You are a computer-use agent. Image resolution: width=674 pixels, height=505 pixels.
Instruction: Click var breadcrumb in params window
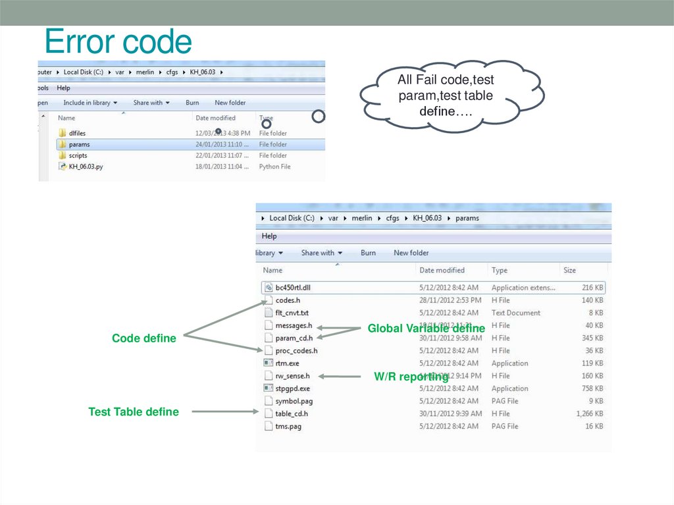333,218
